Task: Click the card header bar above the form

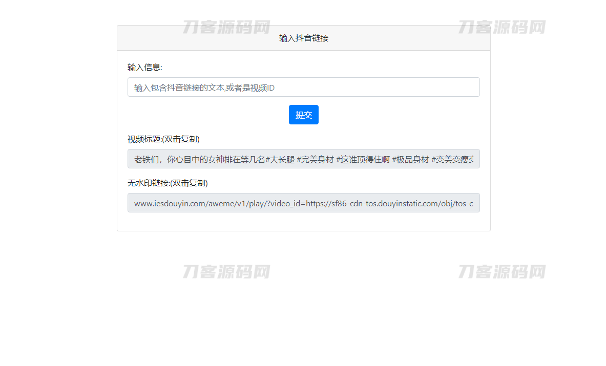Action: [303, 37]
